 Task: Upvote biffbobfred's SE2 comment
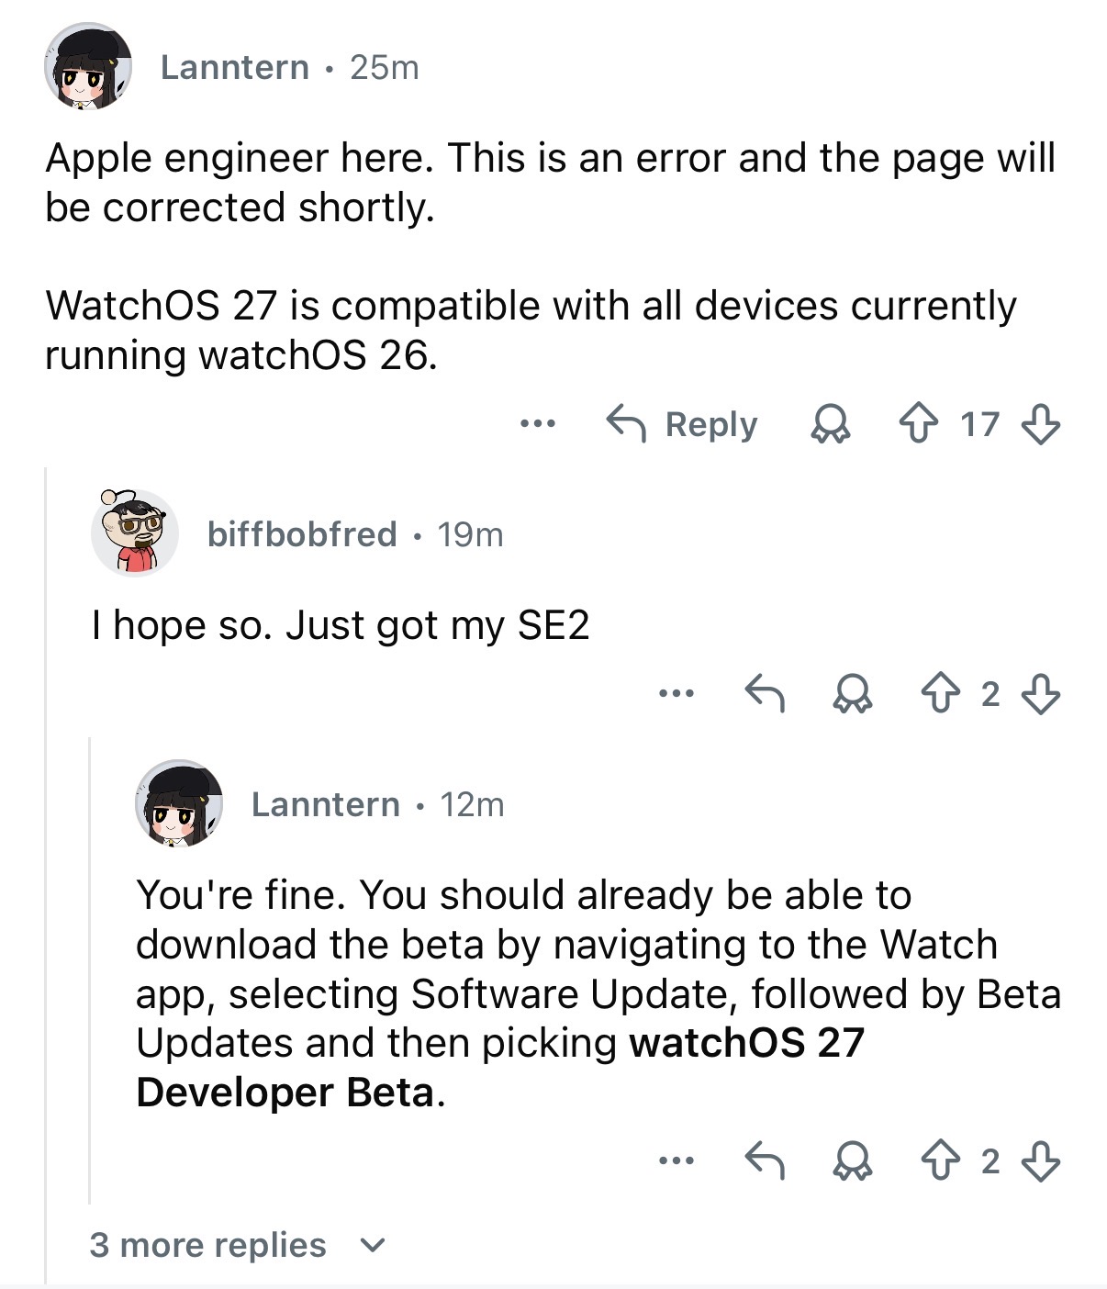pos(941,694)
